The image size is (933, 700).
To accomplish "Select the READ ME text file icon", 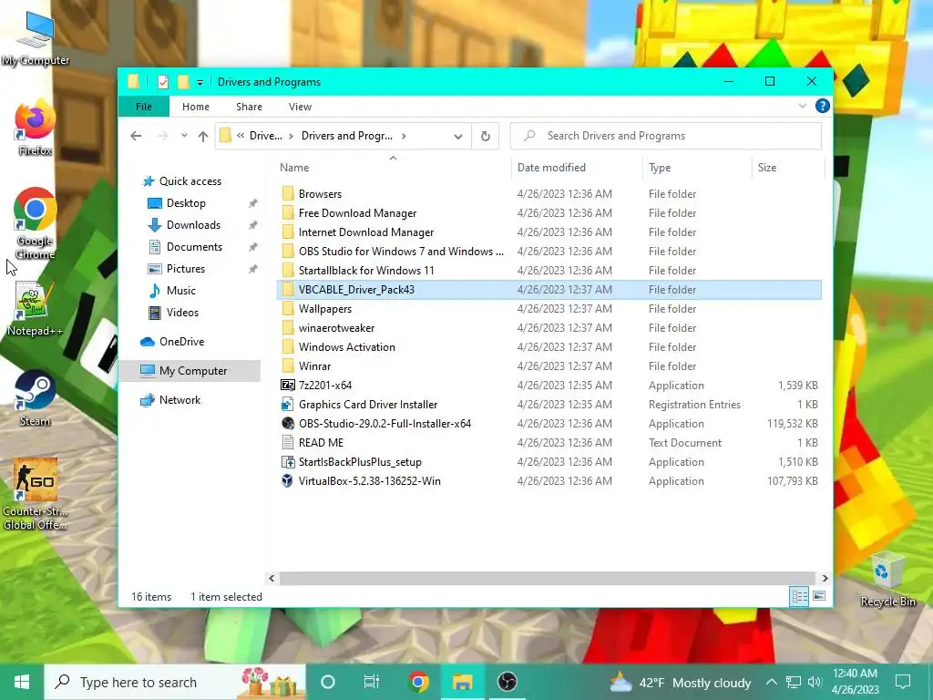I will tap(287, 442).
